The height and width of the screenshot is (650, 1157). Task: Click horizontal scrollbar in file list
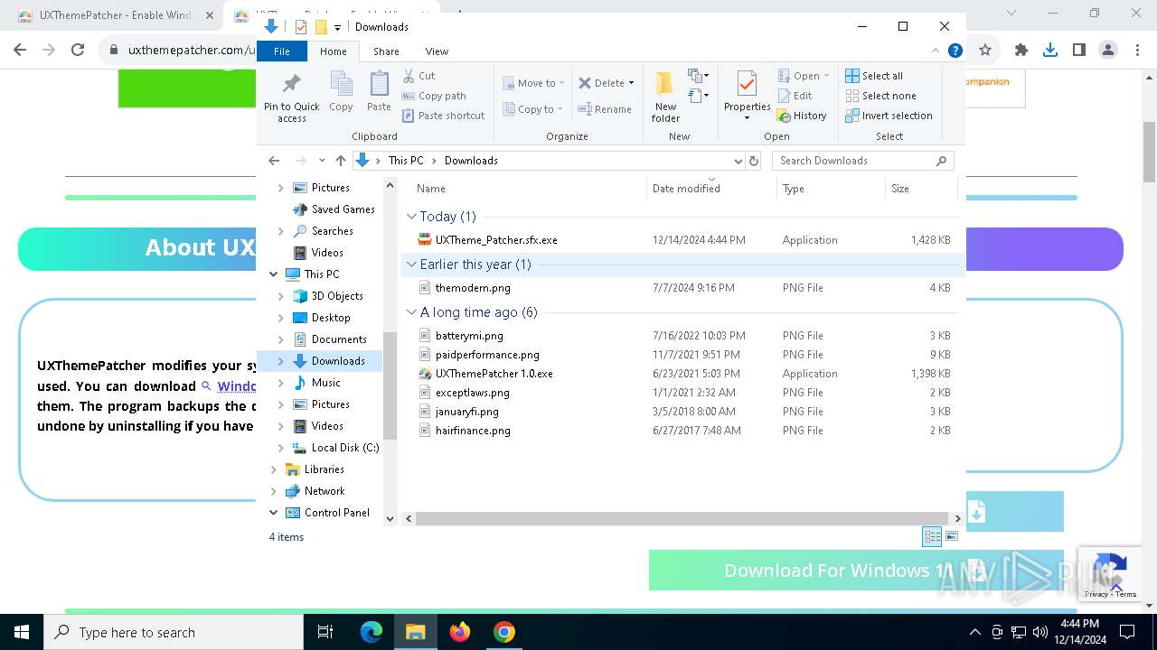[x=682, y=519]
